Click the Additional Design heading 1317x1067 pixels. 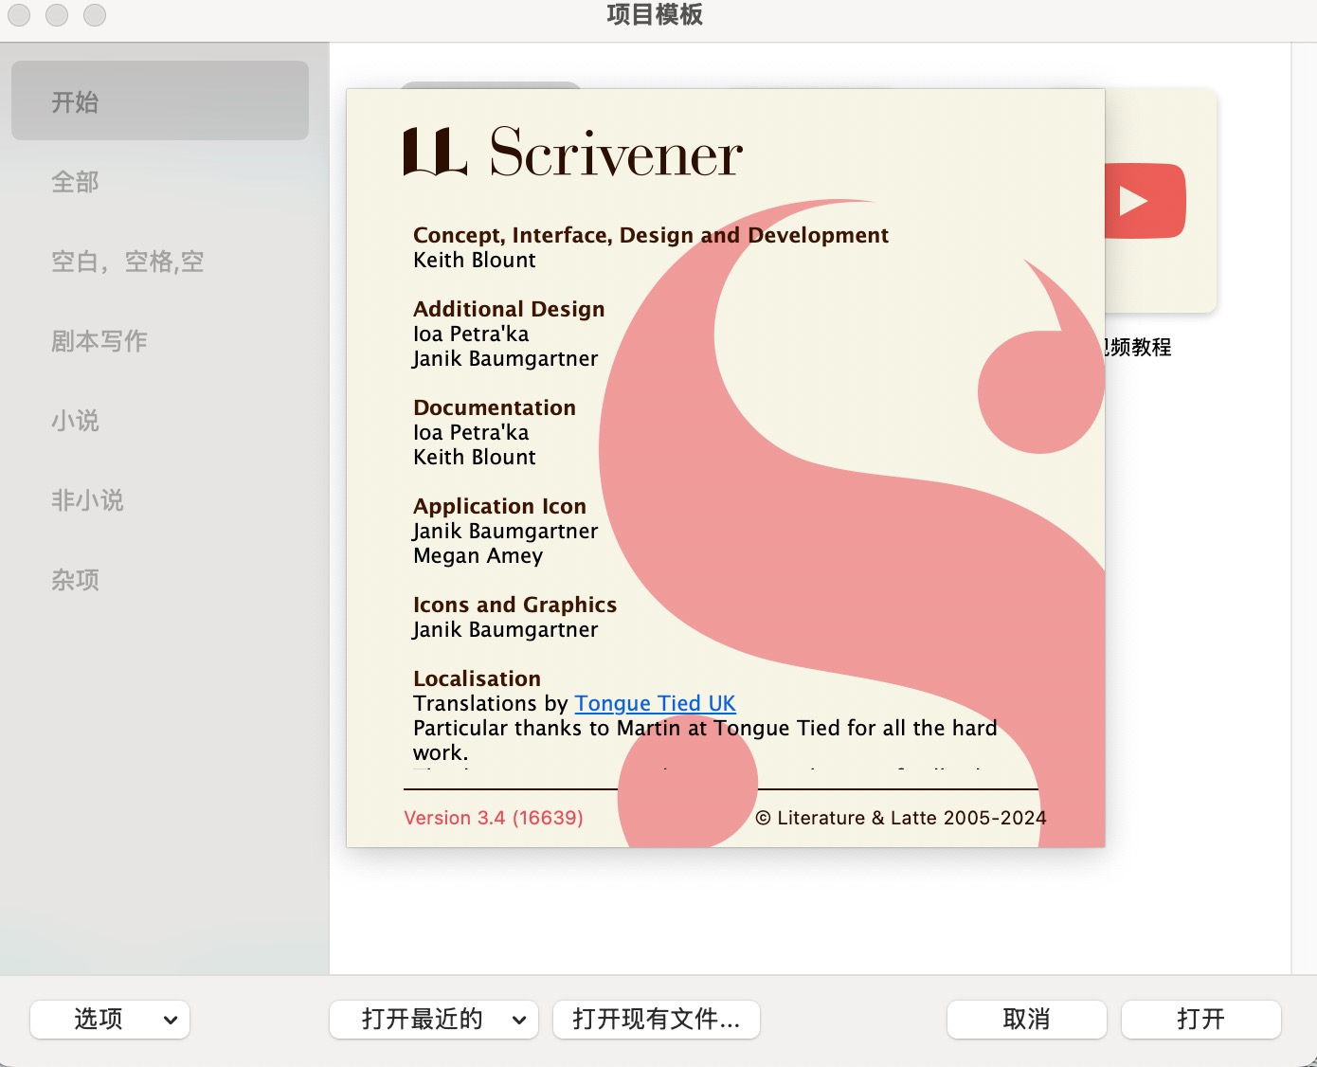tap(509, 309)
